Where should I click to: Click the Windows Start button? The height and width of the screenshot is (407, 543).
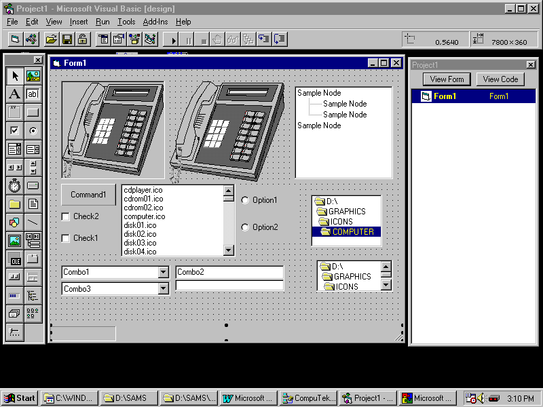(20, 398)
